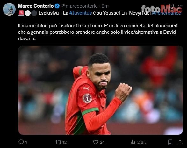Click the @marcoconterio handle

(80, 6)
